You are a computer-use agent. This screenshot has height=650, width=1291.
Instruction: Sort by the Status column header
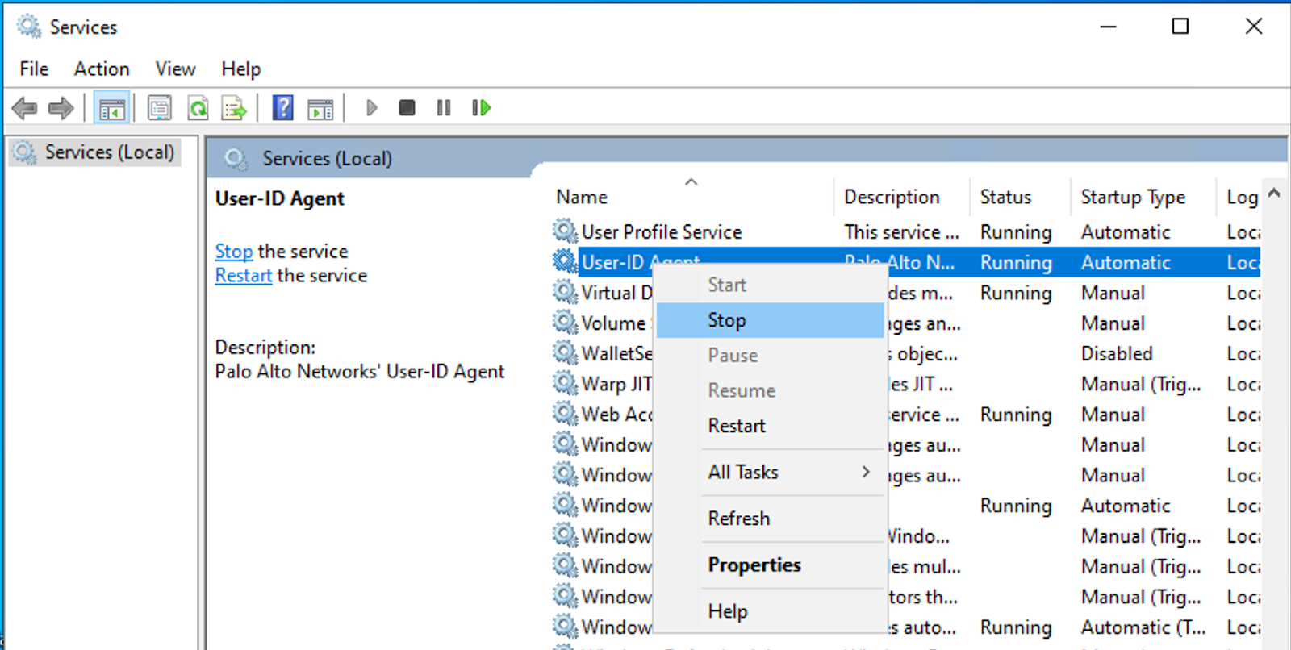1020,197
